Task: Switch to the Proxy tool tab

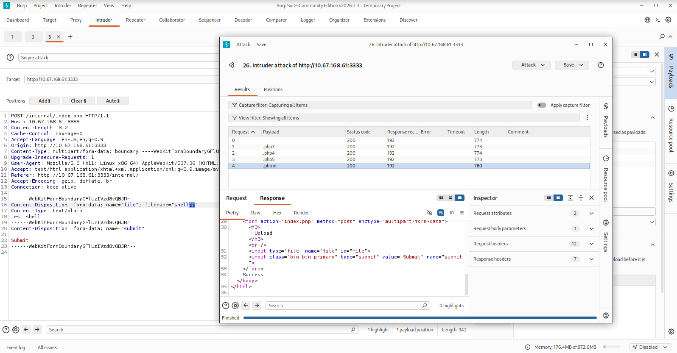Action: [76, 20]
